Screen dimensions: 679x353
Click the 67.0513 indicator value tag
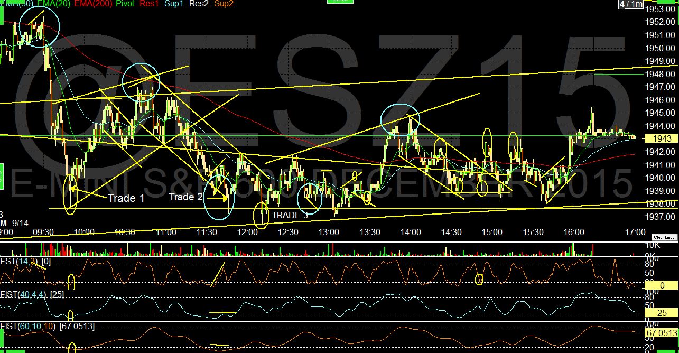pyautogui.click(x=661, y=333)
